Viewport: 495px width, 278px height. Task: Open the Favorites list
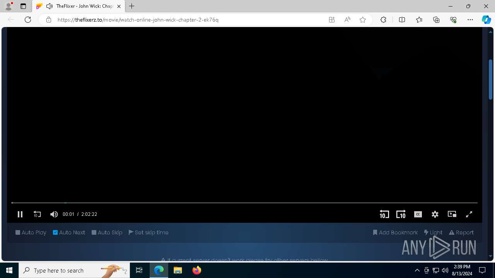coord(419,20)
